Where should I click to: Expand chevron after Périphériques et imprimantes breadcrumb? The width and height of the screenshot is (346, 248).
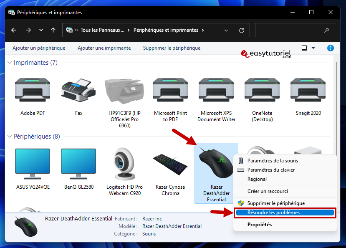coord(203,30)
